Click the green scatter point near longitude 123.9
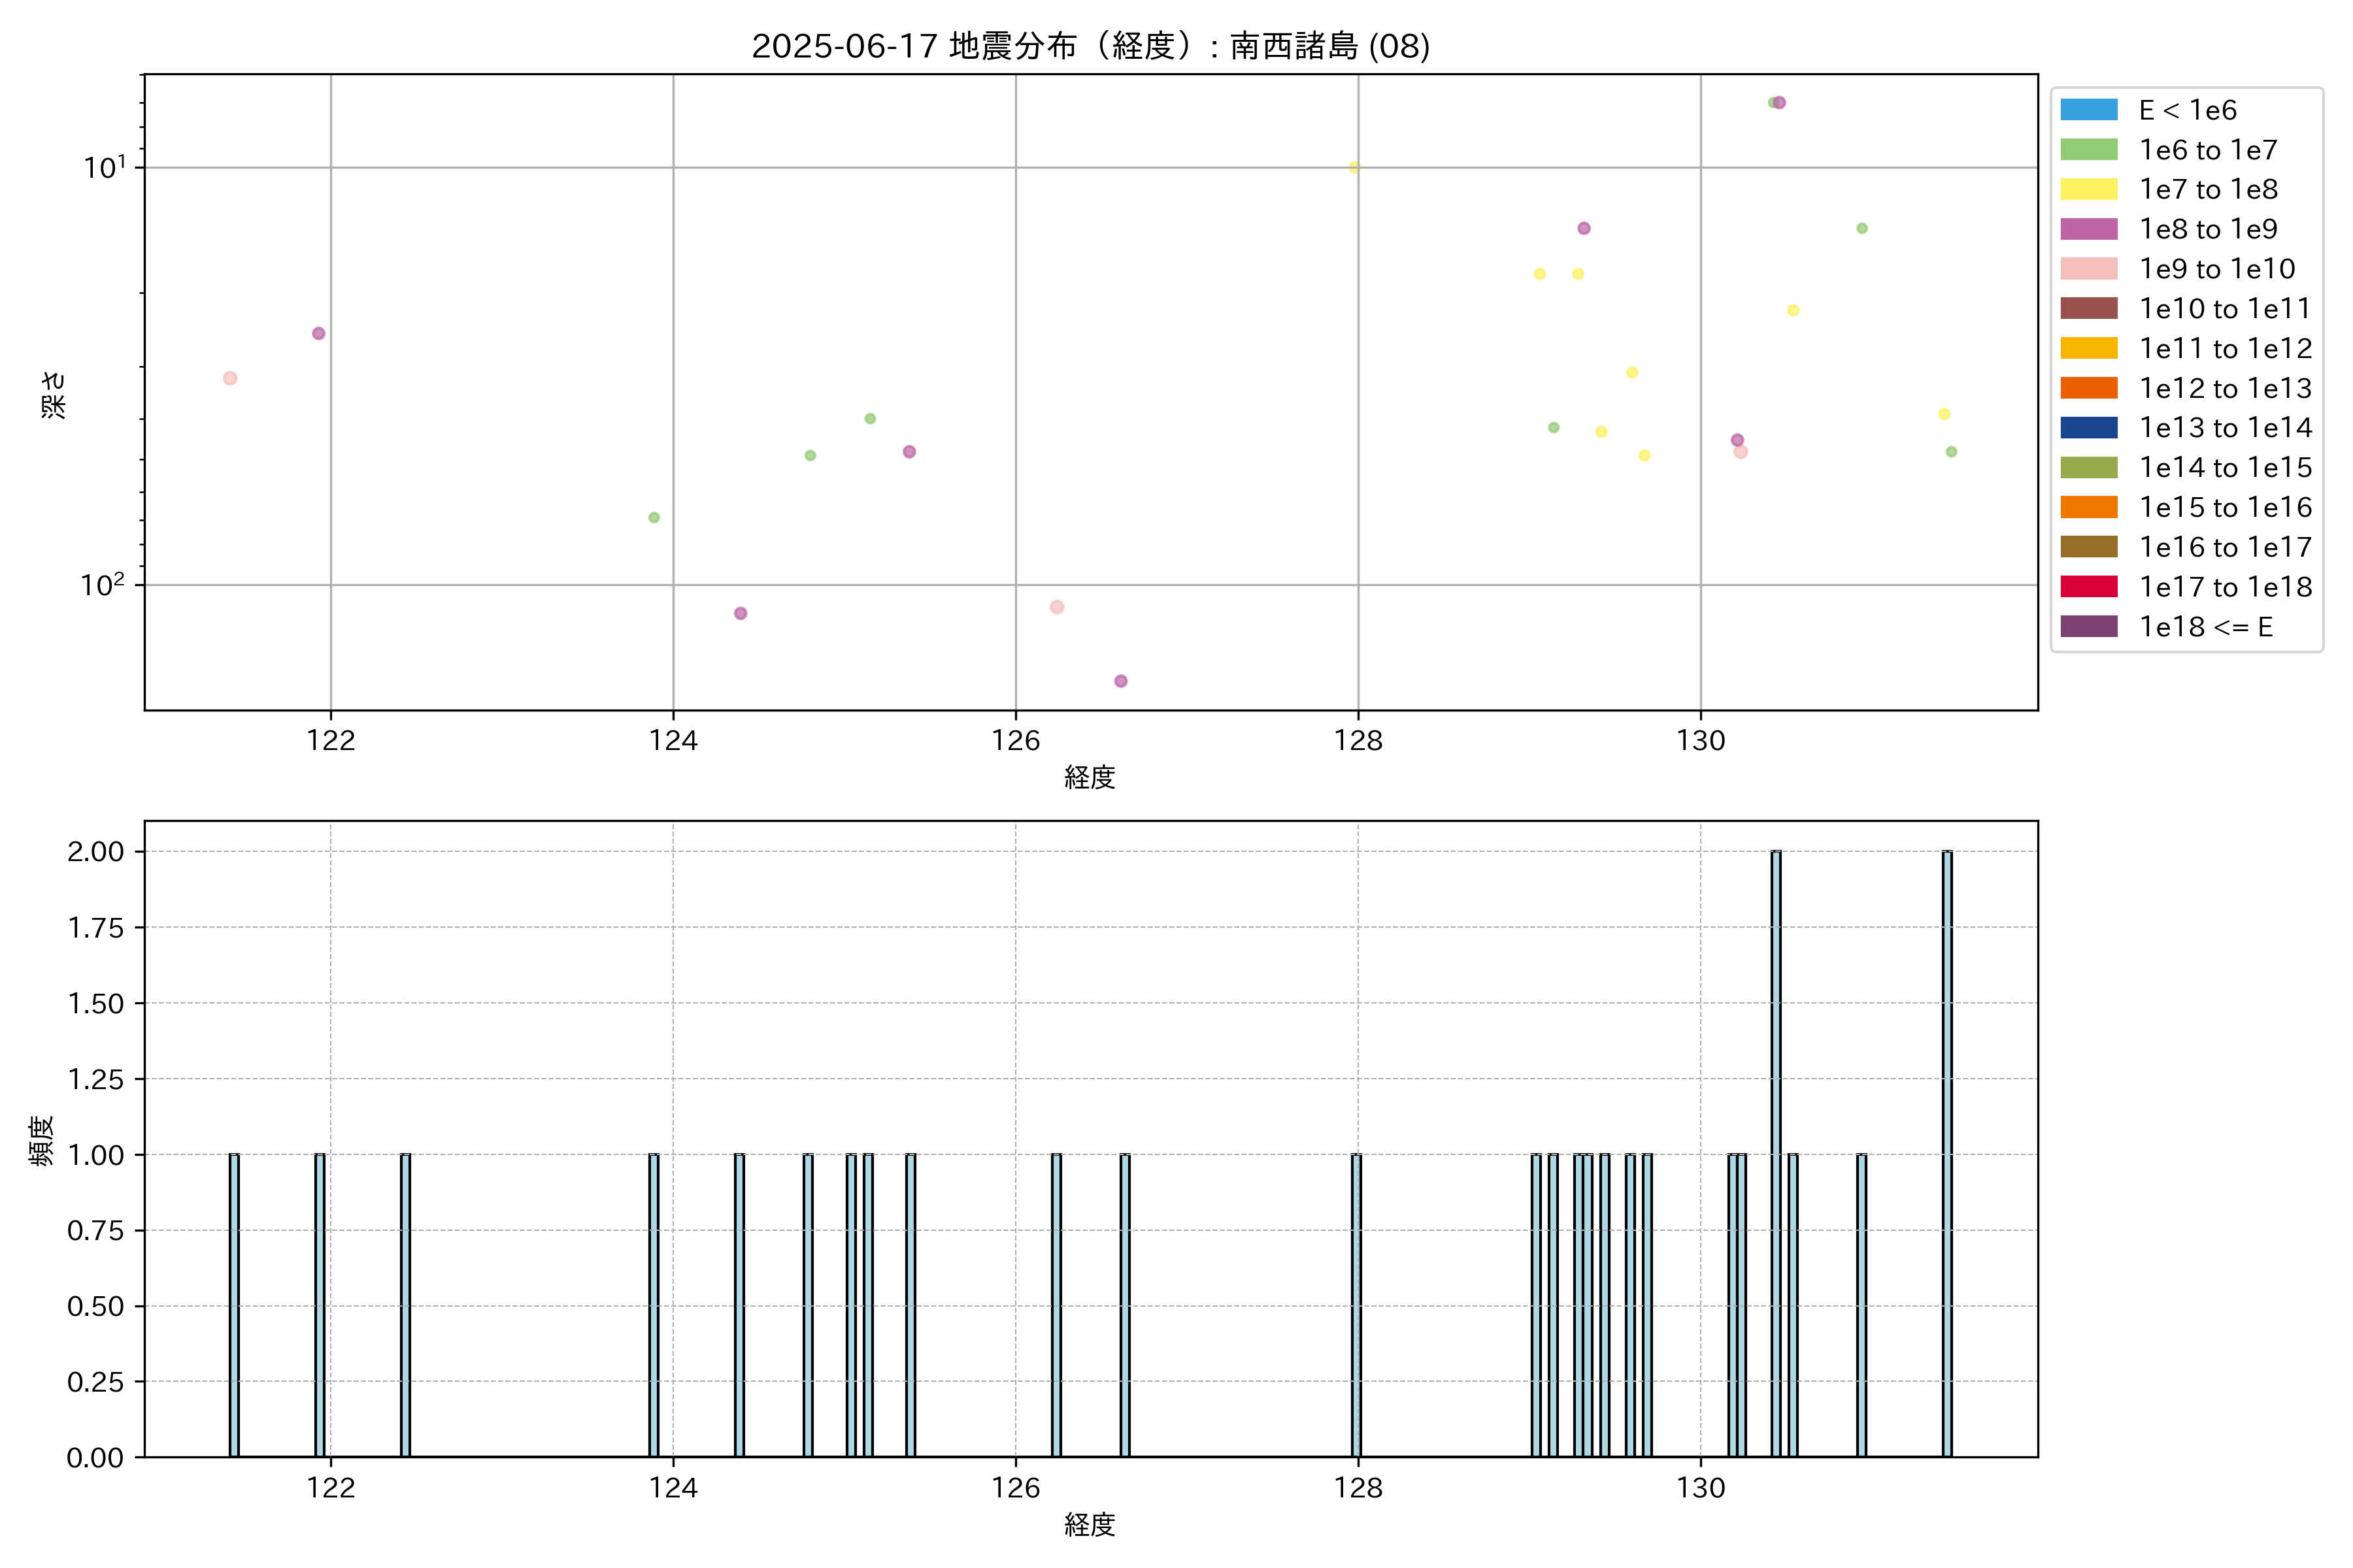 click(653, 518)
